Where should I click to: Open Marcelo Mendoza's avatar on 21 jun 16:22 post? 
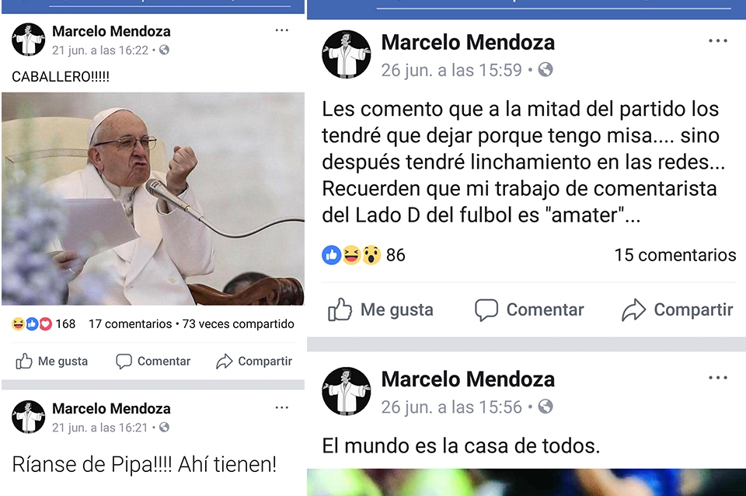point(29,40)
